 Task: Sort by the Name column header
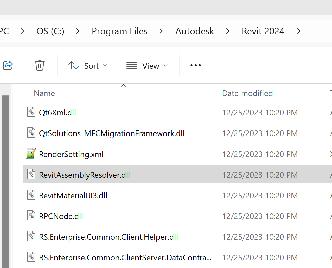[x=44, y=93]
